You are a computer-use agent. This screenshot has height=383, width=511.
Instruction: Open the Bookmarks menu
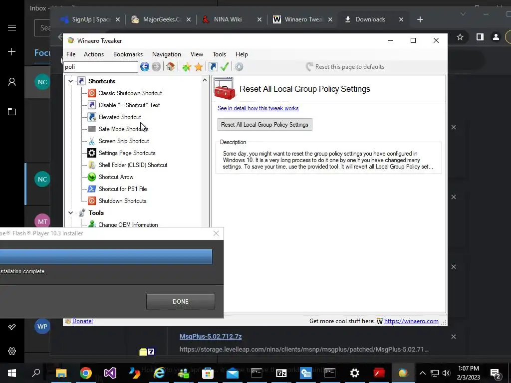pyautogui.click(x=128, y=54)
